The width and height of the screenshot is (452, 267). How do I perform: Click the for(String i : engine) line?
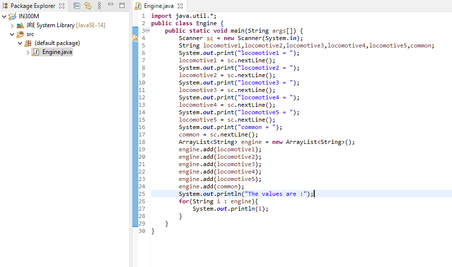tap(218, 201)
